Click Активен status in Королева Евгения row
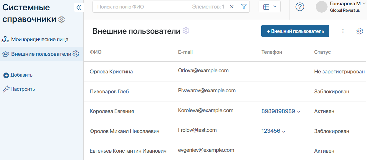367x160 pixels. (x=324, y=111)
